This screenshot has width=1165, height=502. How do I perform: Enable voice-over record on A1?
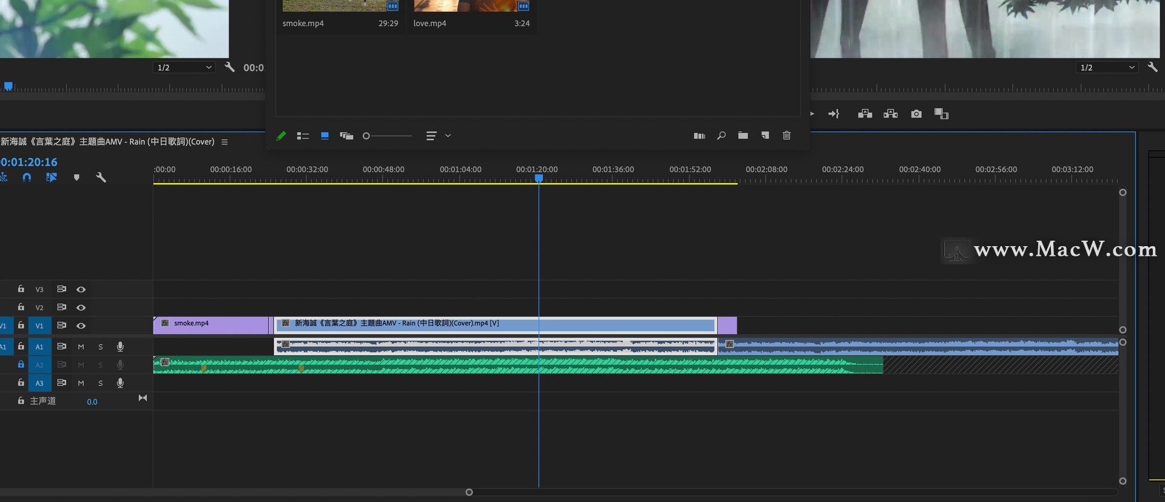pos(120,347)
